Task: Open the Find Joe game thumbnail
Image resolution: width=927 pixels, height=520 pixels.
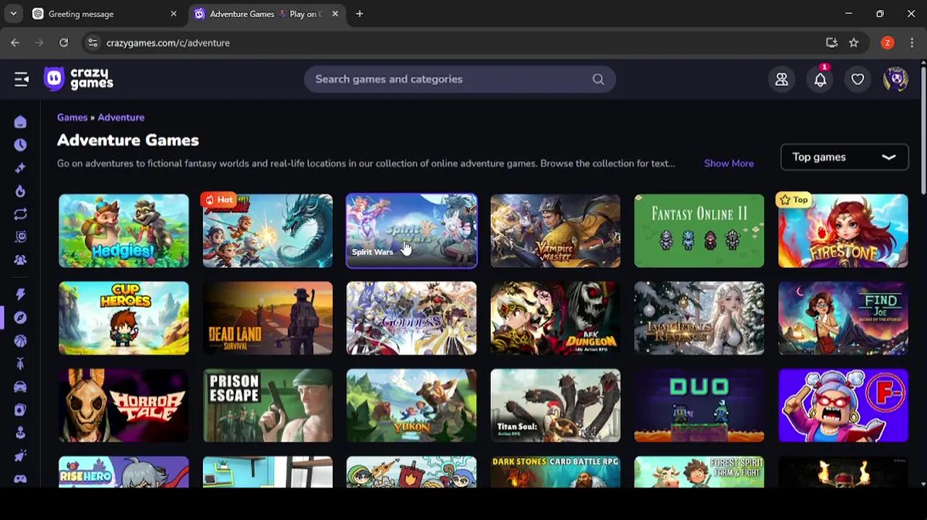Action: [x=843, y=318]
